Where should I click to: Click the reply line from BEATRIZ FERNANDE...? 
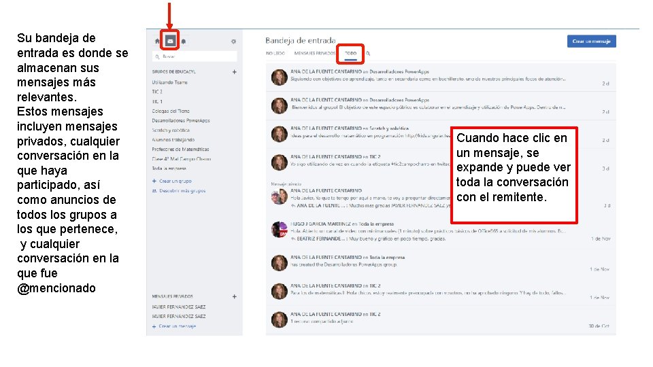pyautogui.click(x=368, y=239)
